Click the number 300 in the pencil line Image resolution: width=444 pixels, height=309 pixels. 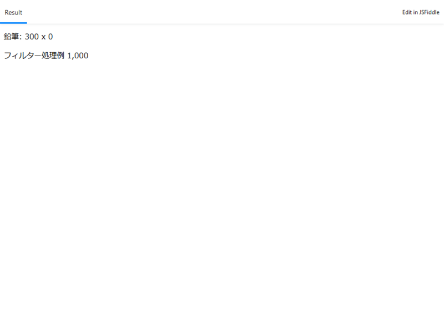coord(32,37)
